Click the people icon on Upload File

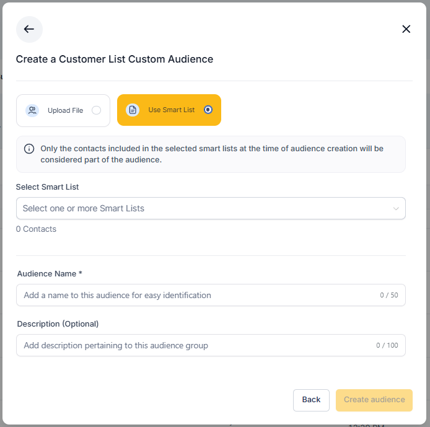click(32, 110)
